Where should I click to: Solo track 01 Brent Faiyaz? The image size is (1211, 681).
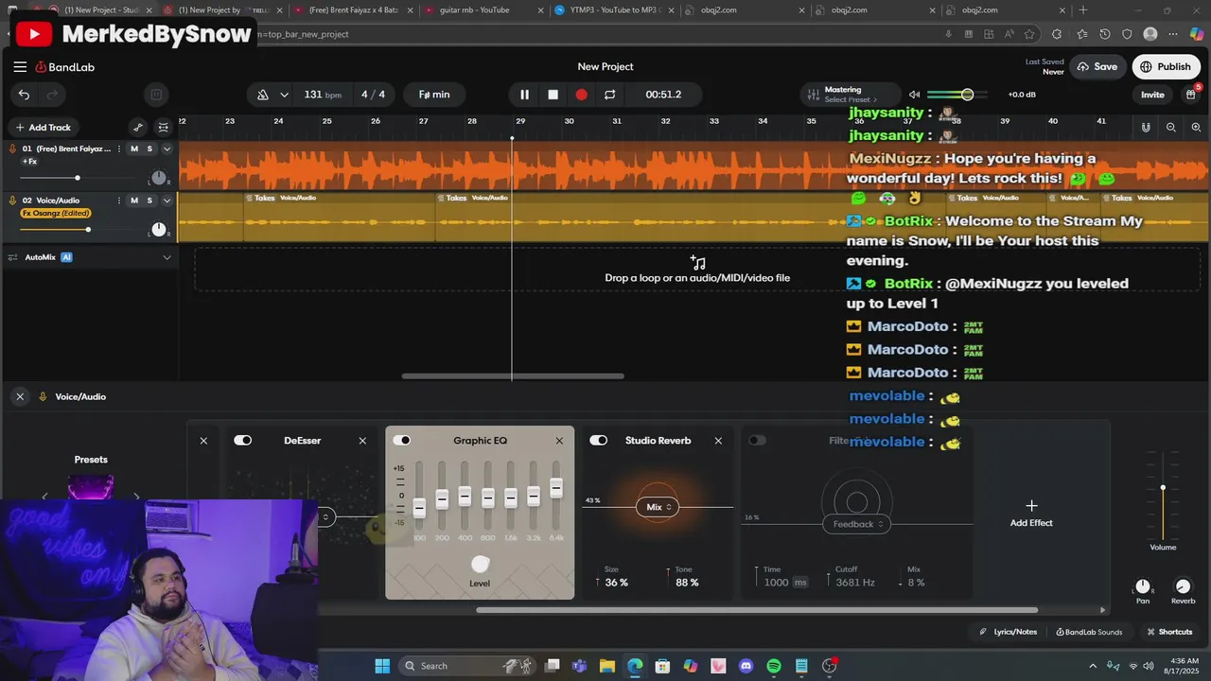coord(149,148)
